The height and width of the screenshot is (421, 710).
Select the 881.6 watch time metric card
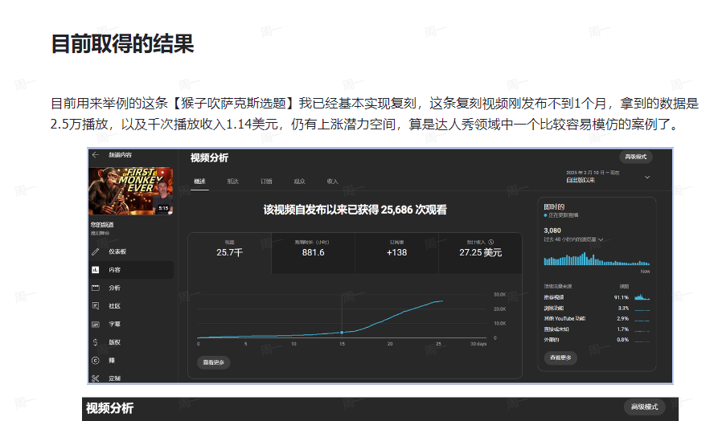[x=314, y=253]
